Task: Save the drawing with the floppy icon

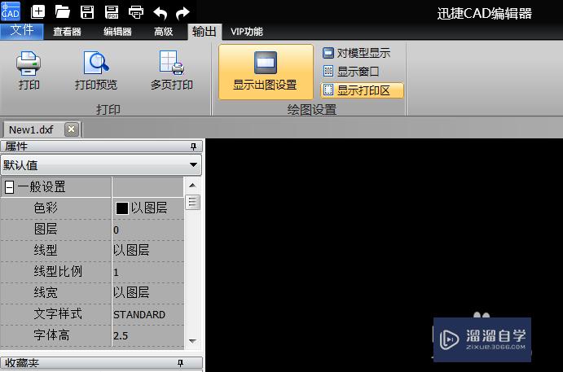Action: pos(87,12)
